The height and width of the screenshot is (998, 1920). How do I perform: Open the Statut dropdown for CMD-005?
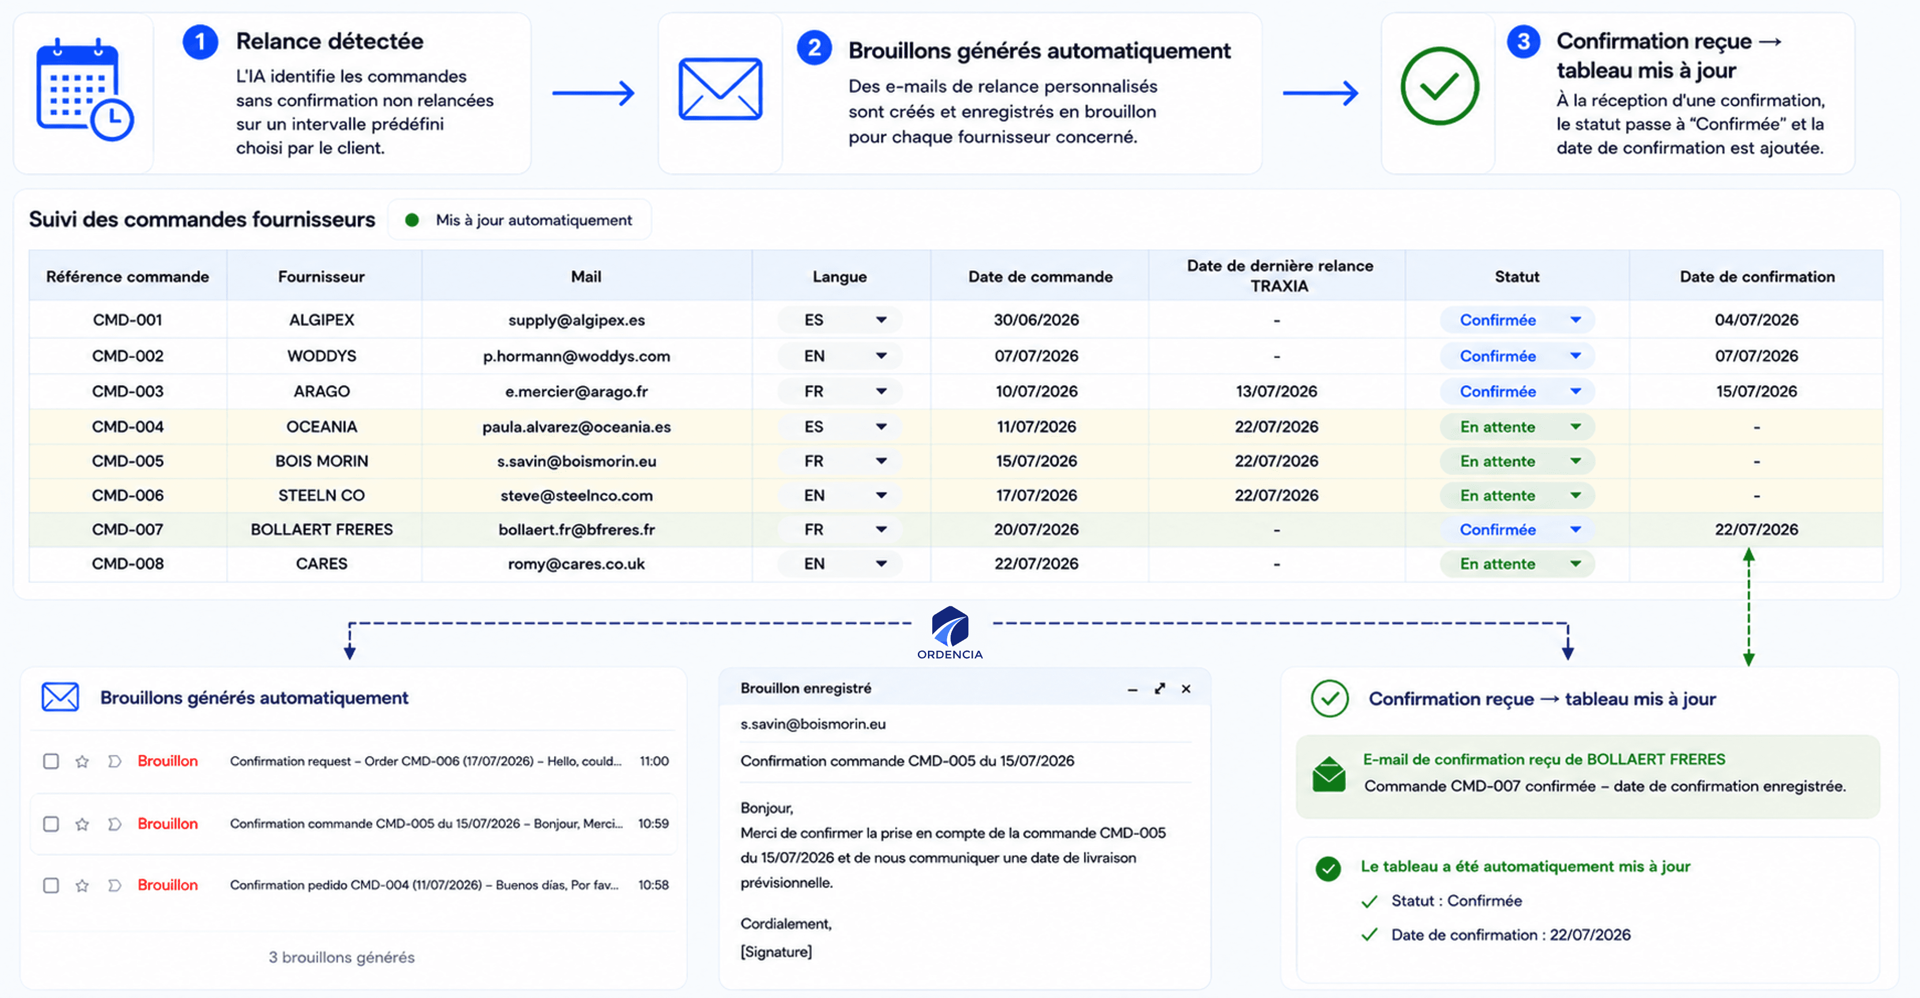(1517, 461)
